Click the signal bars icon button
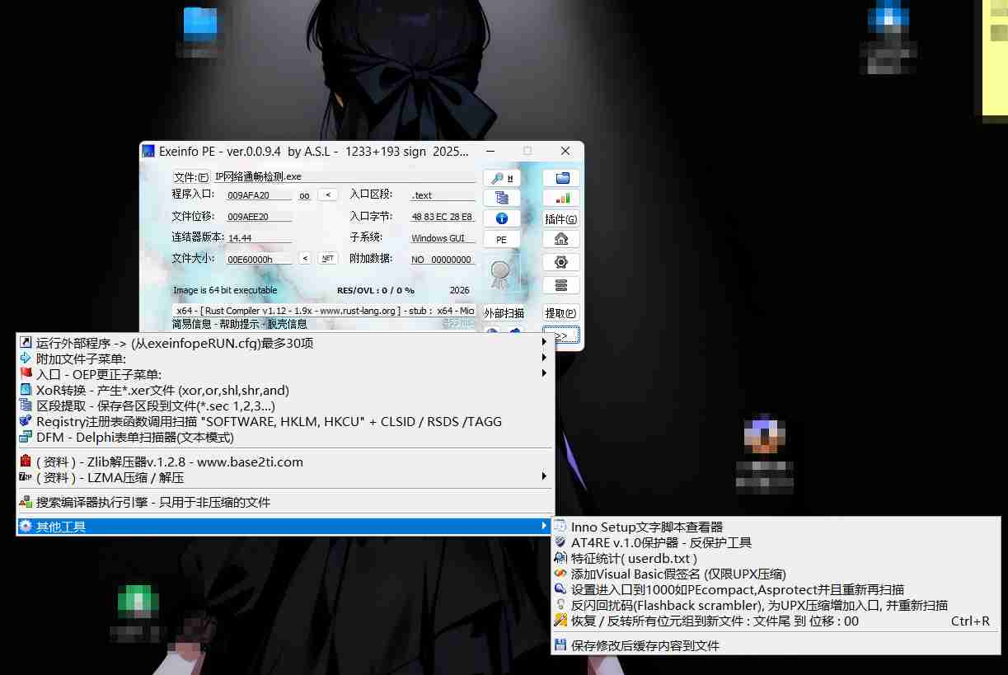The image size is (1008, 675). [561, 199]
